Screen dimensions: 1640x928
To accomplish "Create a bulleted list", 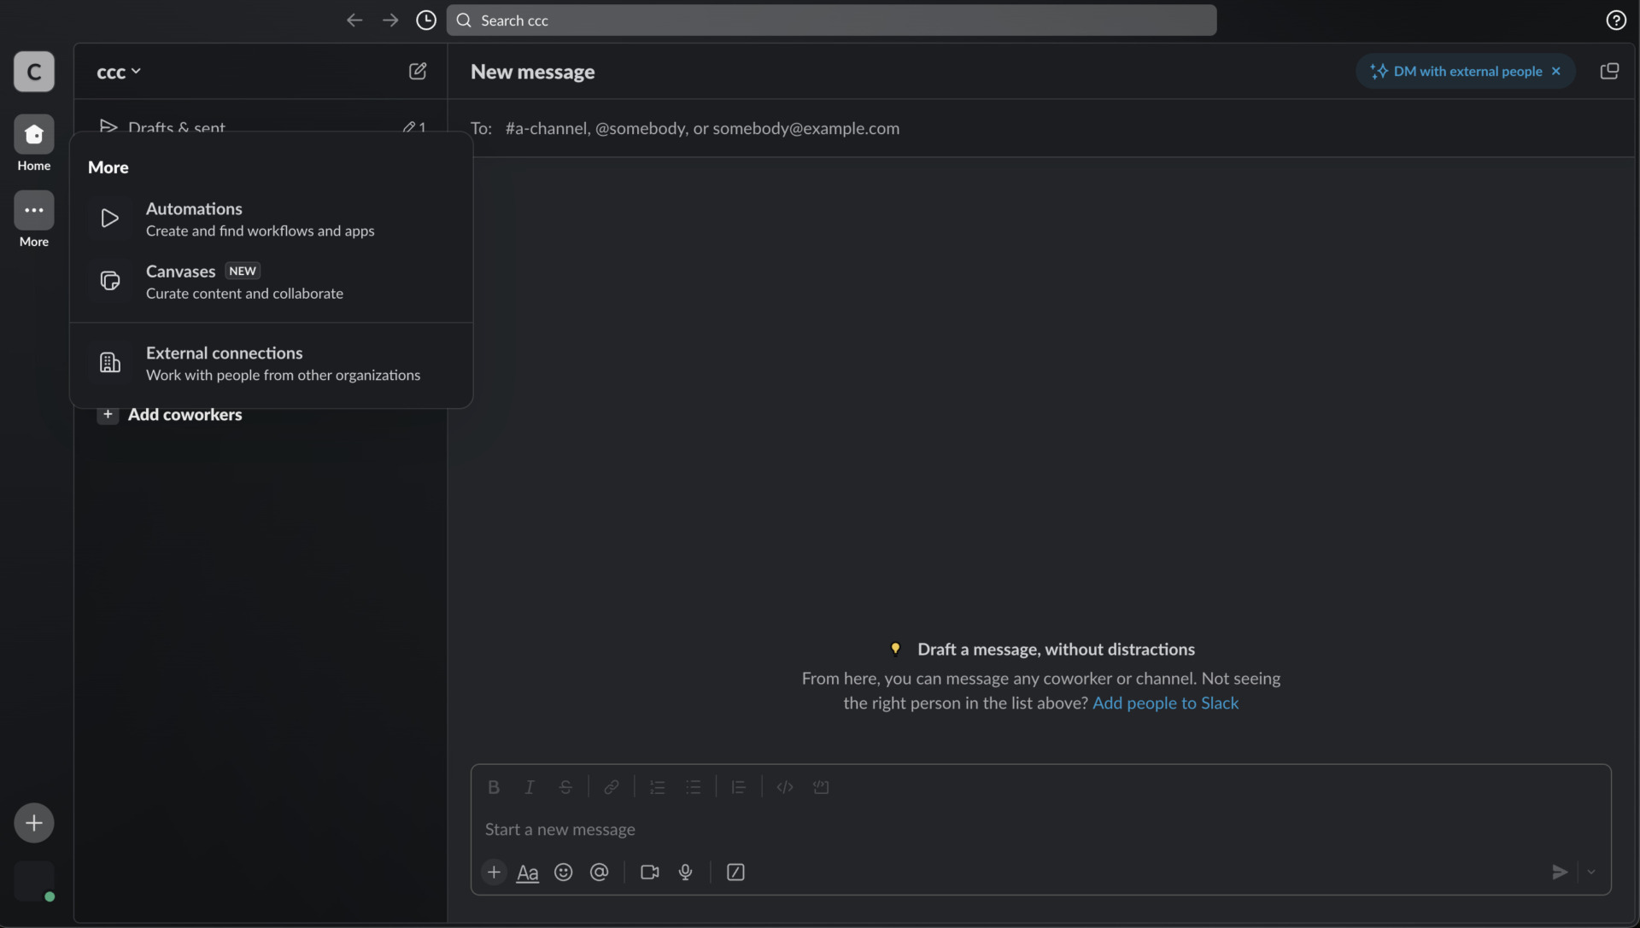I will click(x=694, y=786).
